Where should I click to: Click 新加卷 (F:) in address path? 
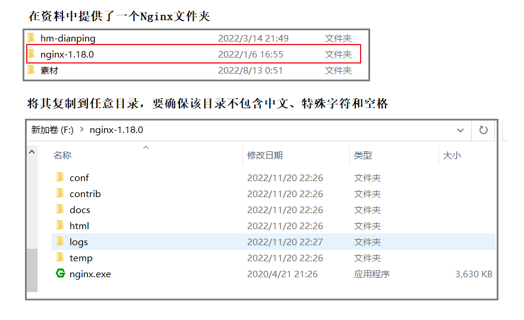52,130
